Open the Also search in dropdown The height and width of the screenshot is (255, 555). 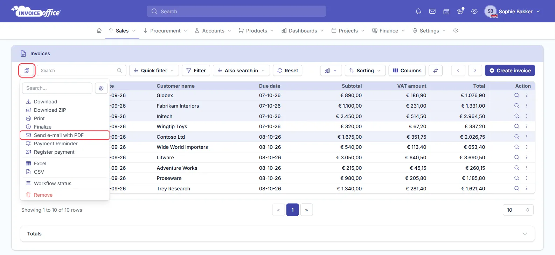tap(241, 71)
